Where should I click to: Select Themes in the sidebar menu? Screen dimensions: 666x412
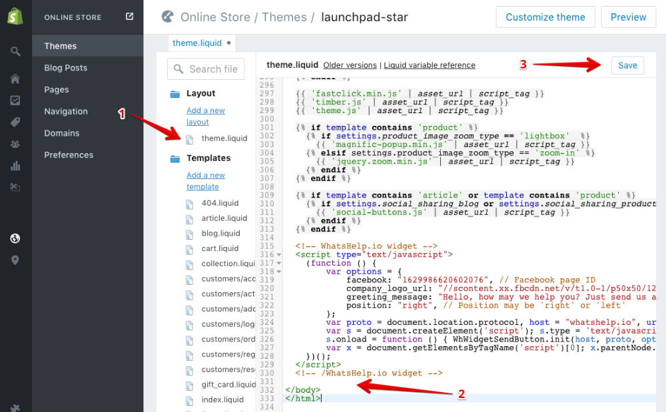[87, 46]
